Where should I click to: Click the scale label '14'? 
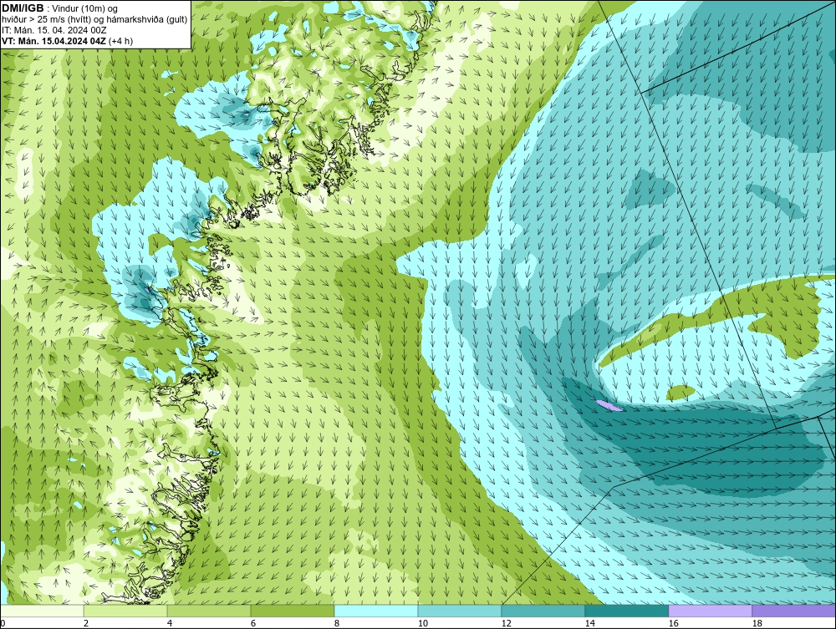tap(589, 623)
